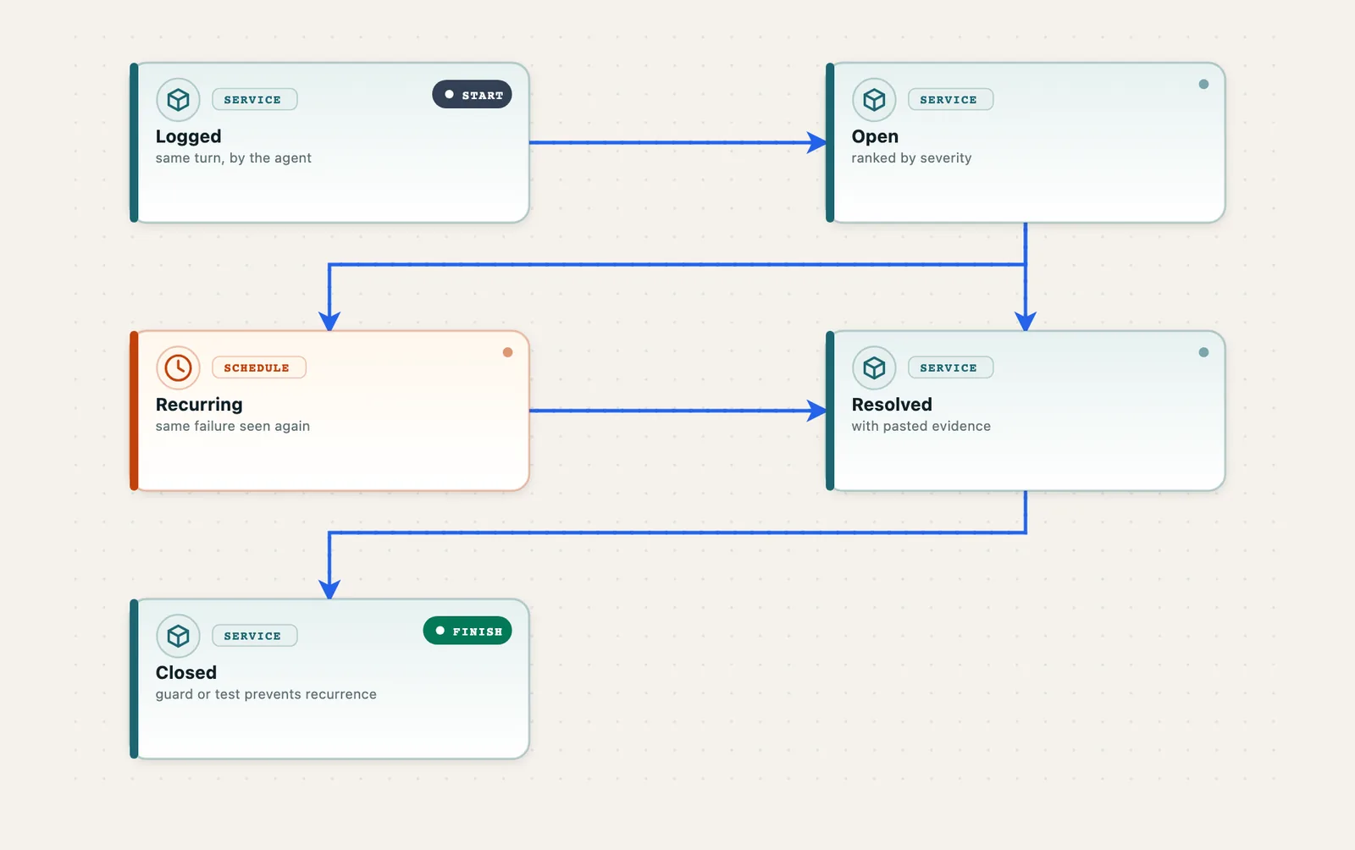The width and height of the screenshot is (1355, 850).
Task: Click the clock icon on the Recurring node
Action: pyautogui.click(x=178, y=368)
